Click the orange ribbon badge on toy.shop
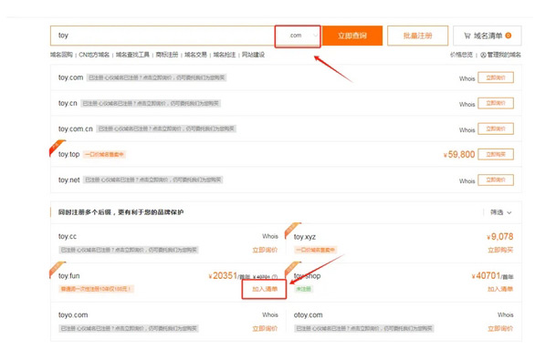This screenshot has width=556, height=360. pyautogui.click(x=292, y=269)
